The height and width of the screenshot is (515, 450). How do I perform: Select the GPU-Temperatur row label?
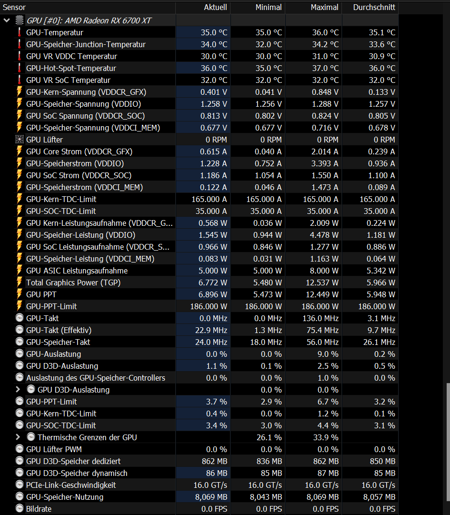[54, 32]
